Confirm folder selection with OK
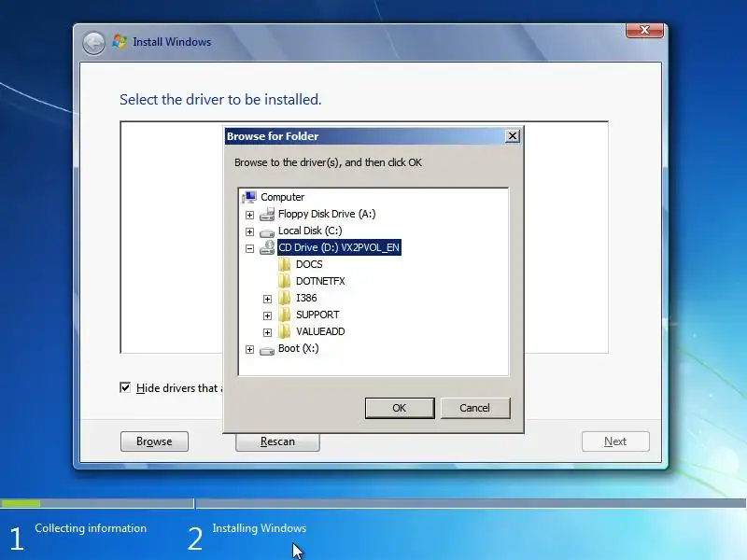Screen dimensions: 747x560 click(400, 408)
